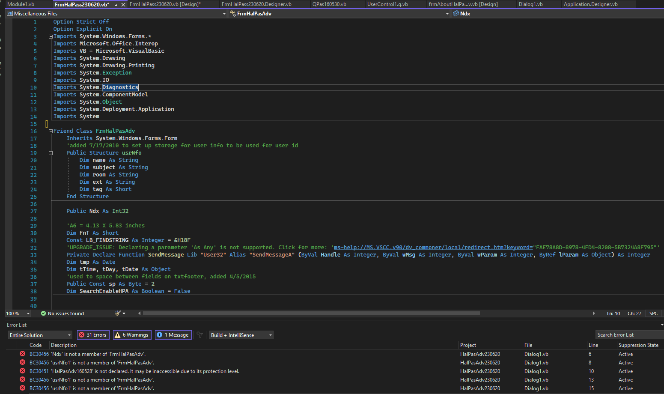Click the Ch: 27 column indicator
This screenshot has width=664, height=394.
[x=634, y=313]
